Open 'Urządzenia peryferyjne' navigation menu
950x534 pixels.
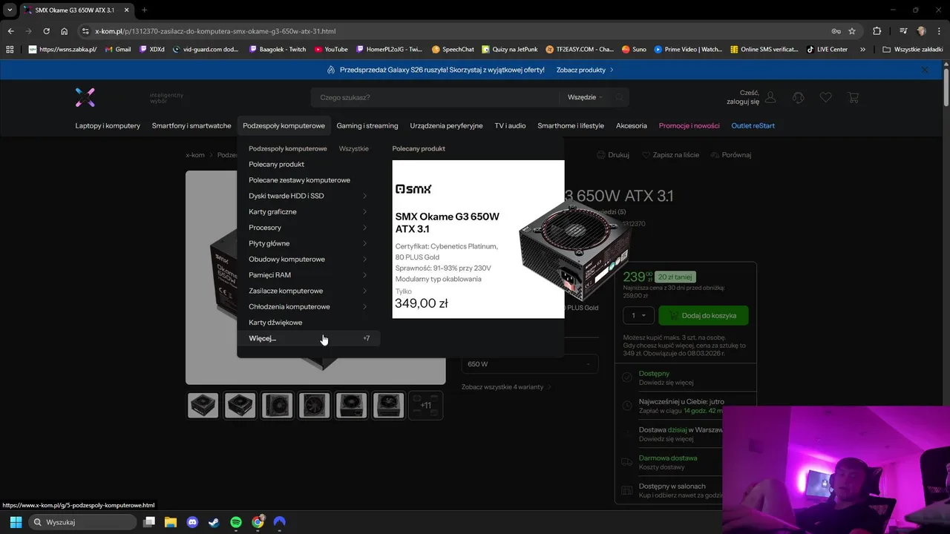point(446,125)
